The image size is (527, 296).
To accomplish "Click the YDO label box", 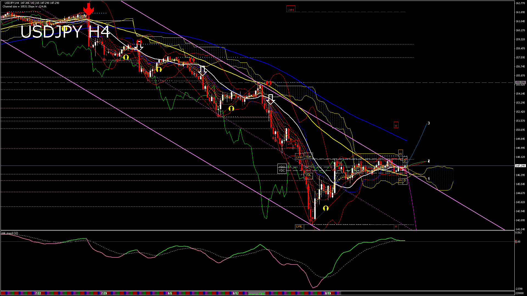I will [x=282, y=167].
